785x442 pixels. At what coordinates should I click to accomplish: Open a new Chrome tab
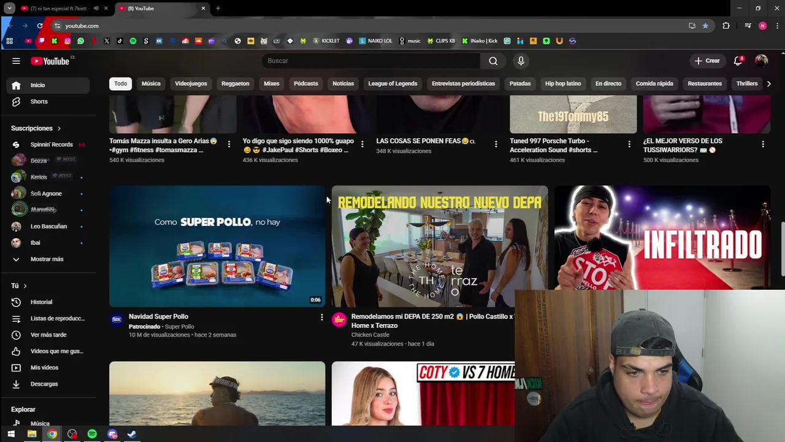pyautogui.click(x=218, y=9)
